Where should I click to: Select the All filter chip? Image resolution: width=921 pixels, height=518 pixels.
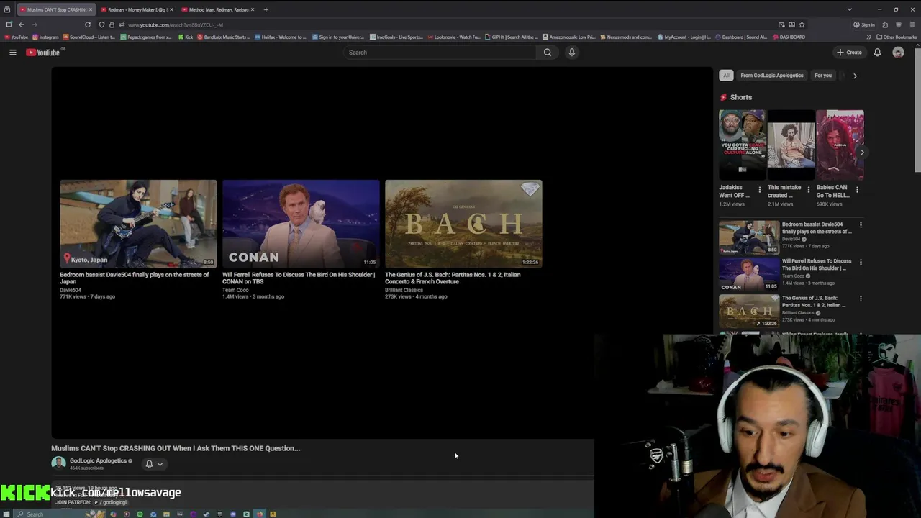point(726,76)
